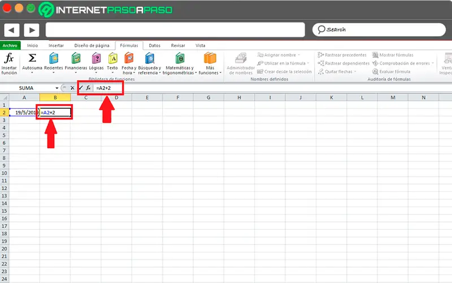Open the Texto functions book icon
This screenshot has height=283, width=452.
click(112, 58)
